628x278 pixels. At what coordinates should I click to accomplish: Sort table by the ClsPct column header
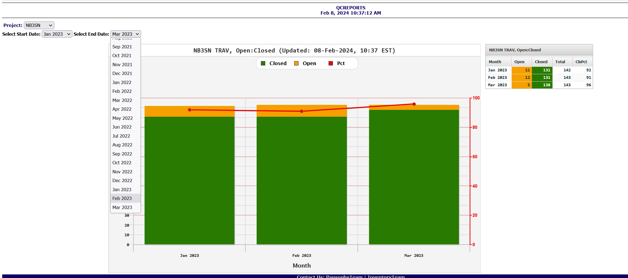(x=581, y=62)
